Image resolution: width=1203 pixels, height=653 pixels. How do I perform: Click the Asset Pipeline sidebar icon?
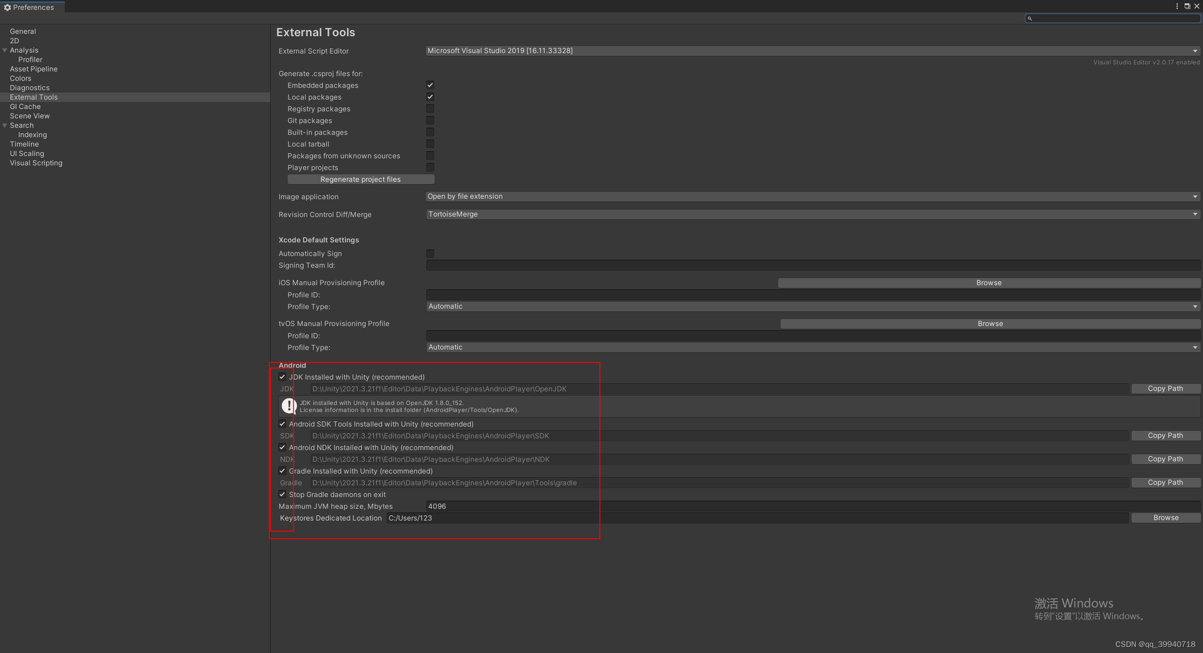point(33,69)
